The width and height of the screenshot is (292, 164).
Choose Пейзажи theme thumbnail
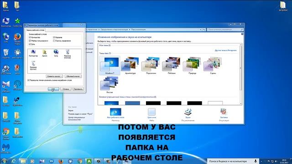172,66
